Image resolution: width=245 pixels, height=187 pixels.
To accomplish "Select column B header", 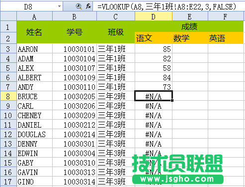I will coord(75,16).
